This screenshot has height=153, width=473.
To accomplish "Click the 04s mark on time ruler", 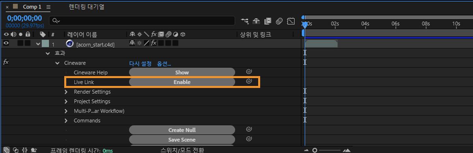I will pyautogui.click(x=365, y=24).
